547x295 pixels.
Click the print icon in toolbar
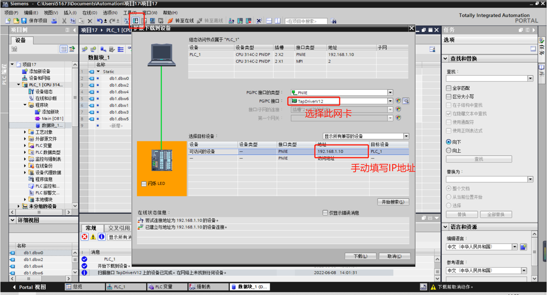[54, 21]
